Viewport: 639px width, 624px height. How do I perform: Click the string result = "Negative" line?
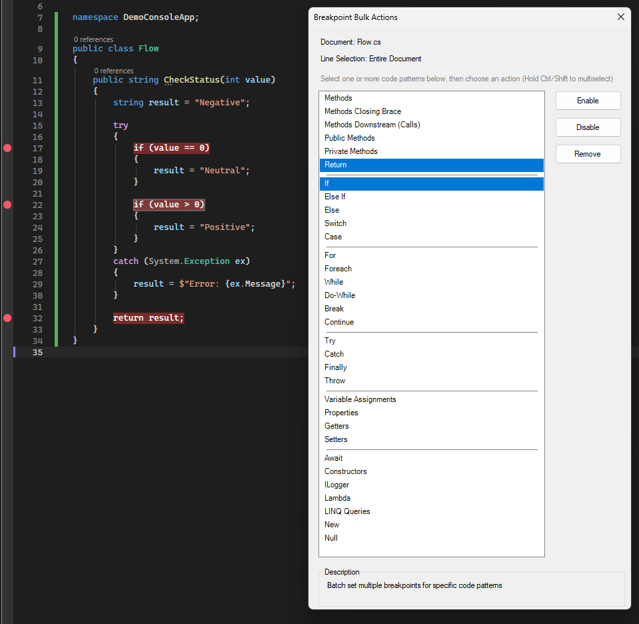[x=181, y=103]
